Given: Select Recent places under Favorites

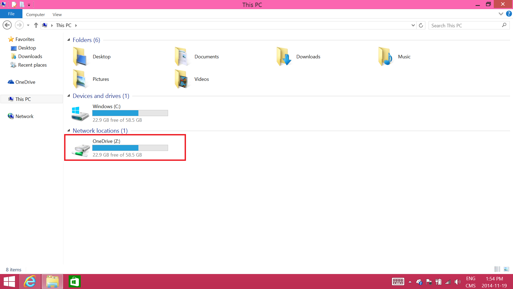Looking at the screenshot, I should 32,65.
